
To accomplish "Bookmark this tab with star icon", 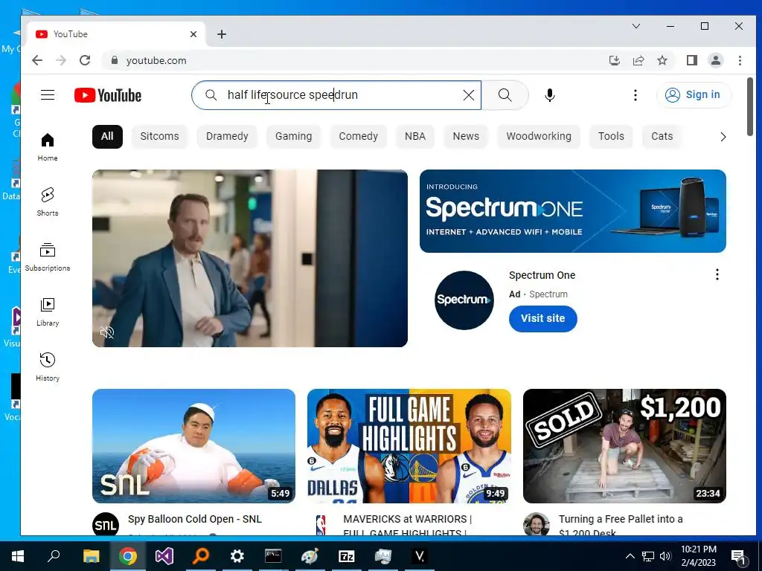I will coord(662,60).
